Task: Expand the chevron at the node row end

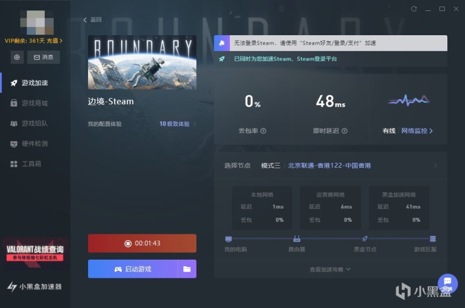Action: tap(435, 166)
